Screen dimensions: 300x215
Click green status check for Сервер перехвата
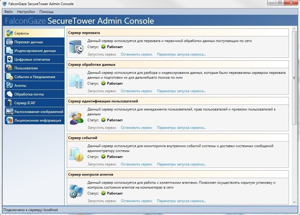[103, 47]
